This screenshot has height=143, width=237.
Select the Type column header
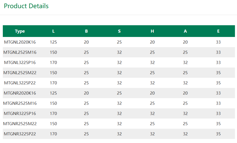click(20, 31)
